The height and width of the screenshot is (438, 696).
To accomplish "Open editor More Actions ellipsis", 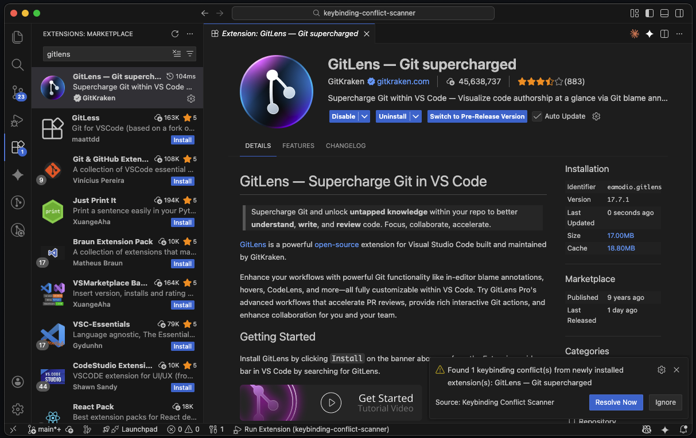I will 679,34.
